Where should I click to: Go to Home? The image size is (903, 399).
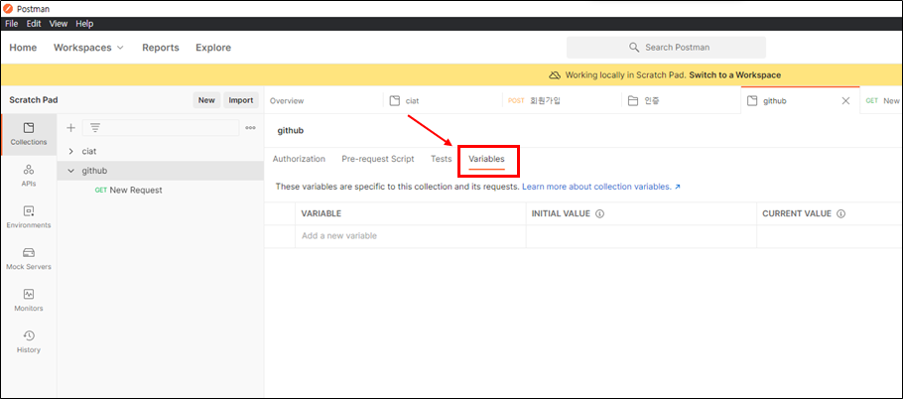(x=23, y=48)
